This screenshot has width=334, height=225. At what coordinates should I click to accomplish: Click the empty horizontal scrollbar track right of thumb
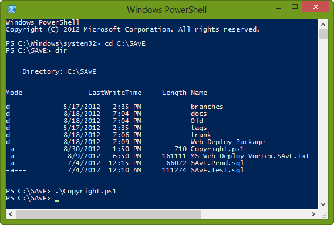coord(255,214)
